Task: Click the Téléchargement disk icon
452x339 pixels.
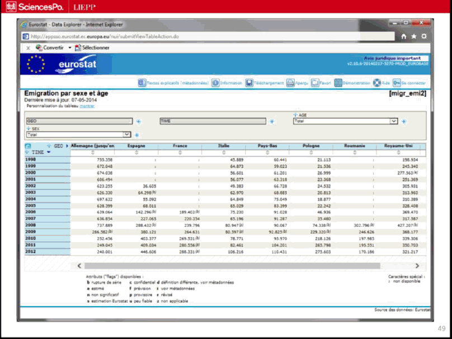Action: pyautogui.click(x=249, y=82)
